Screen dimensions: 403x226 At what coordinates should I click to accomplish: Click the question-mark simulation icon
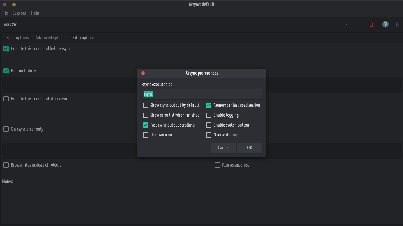pos(386,24)
